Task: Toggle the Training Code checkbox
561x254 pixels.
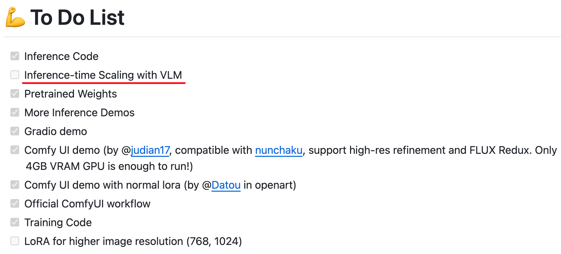Action: [15, 222]
